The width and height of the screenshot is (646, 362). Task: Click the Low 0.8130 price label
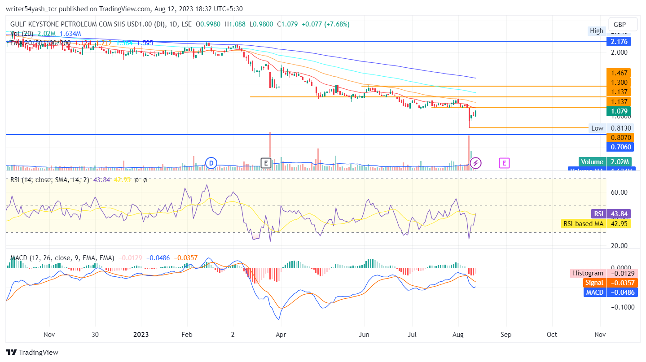(x=611, y=128)
